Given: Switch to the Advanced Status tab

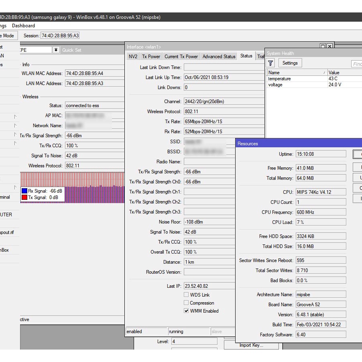Looking at the screenshot, I should tap(219, 57).
